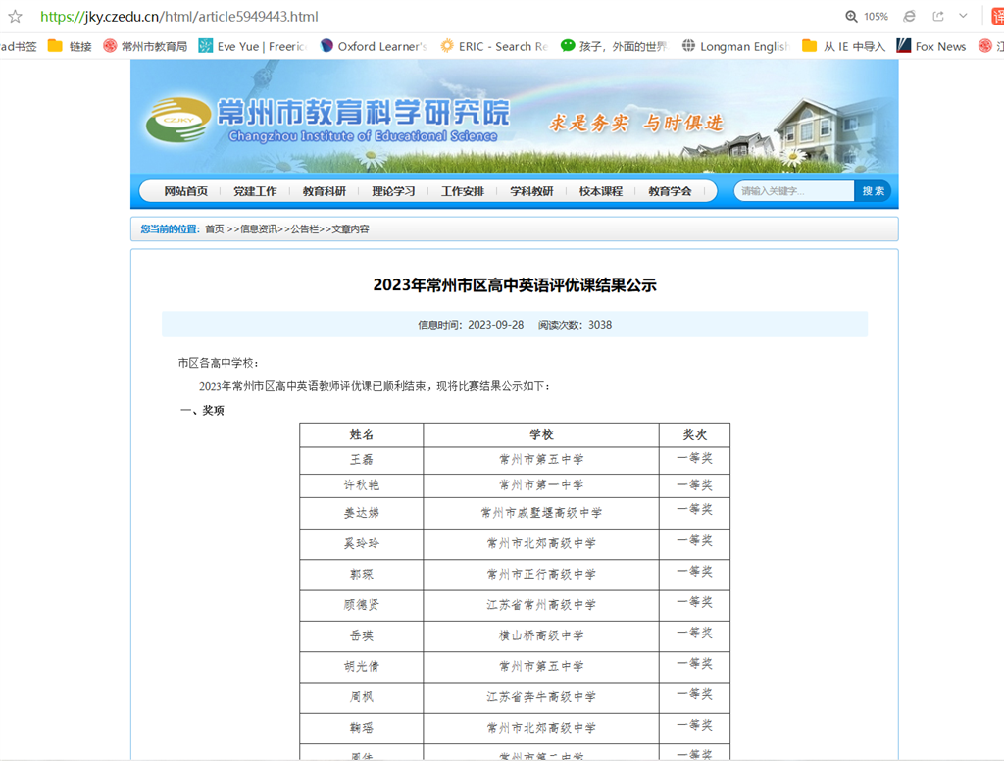Click the 奖次 table header
1004x761 pixels.
click(x=695, y=435)
